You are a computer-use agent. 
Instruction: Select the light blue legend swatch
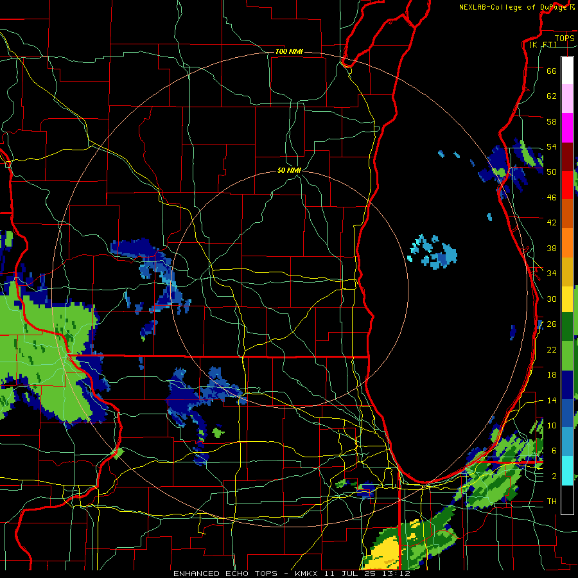tap(567, 442)
